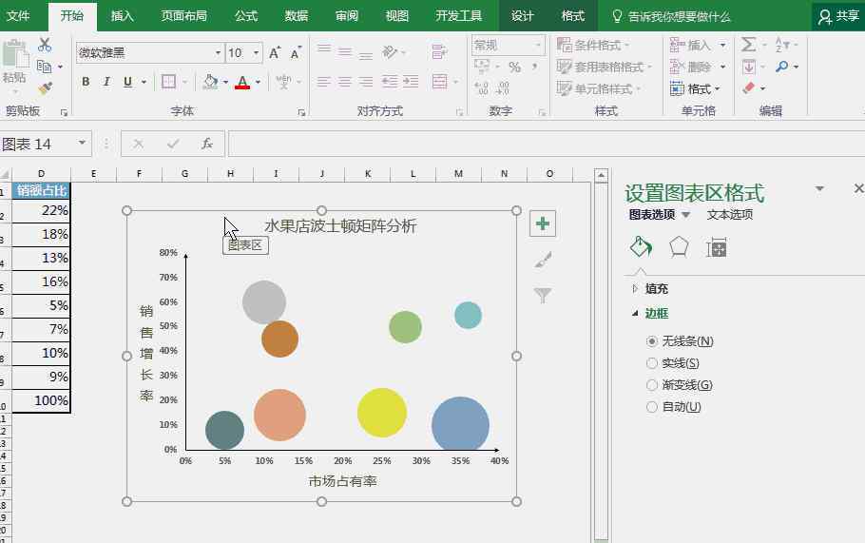
Task: Open the Name Box dropdown arrow
Action: pos(82,144)
